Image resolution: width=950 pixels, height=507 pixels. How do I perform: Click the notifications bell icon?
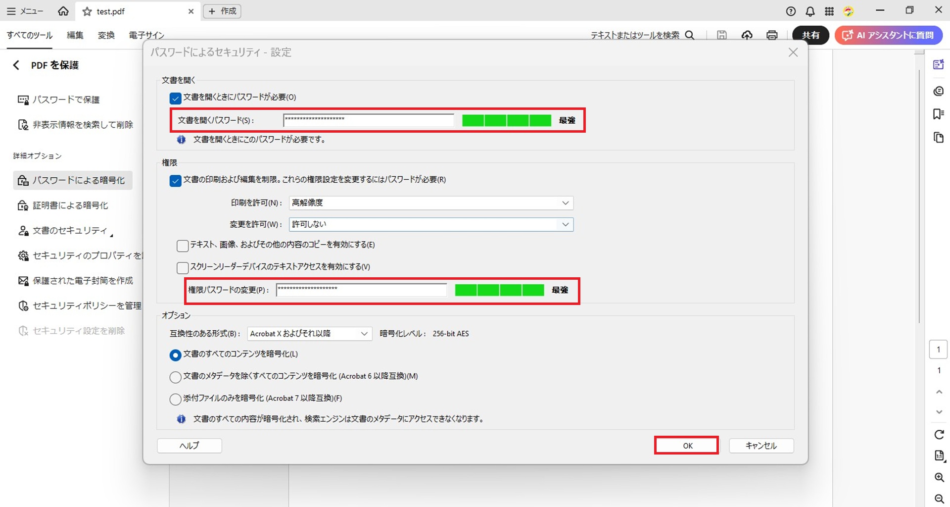point(810,11)
